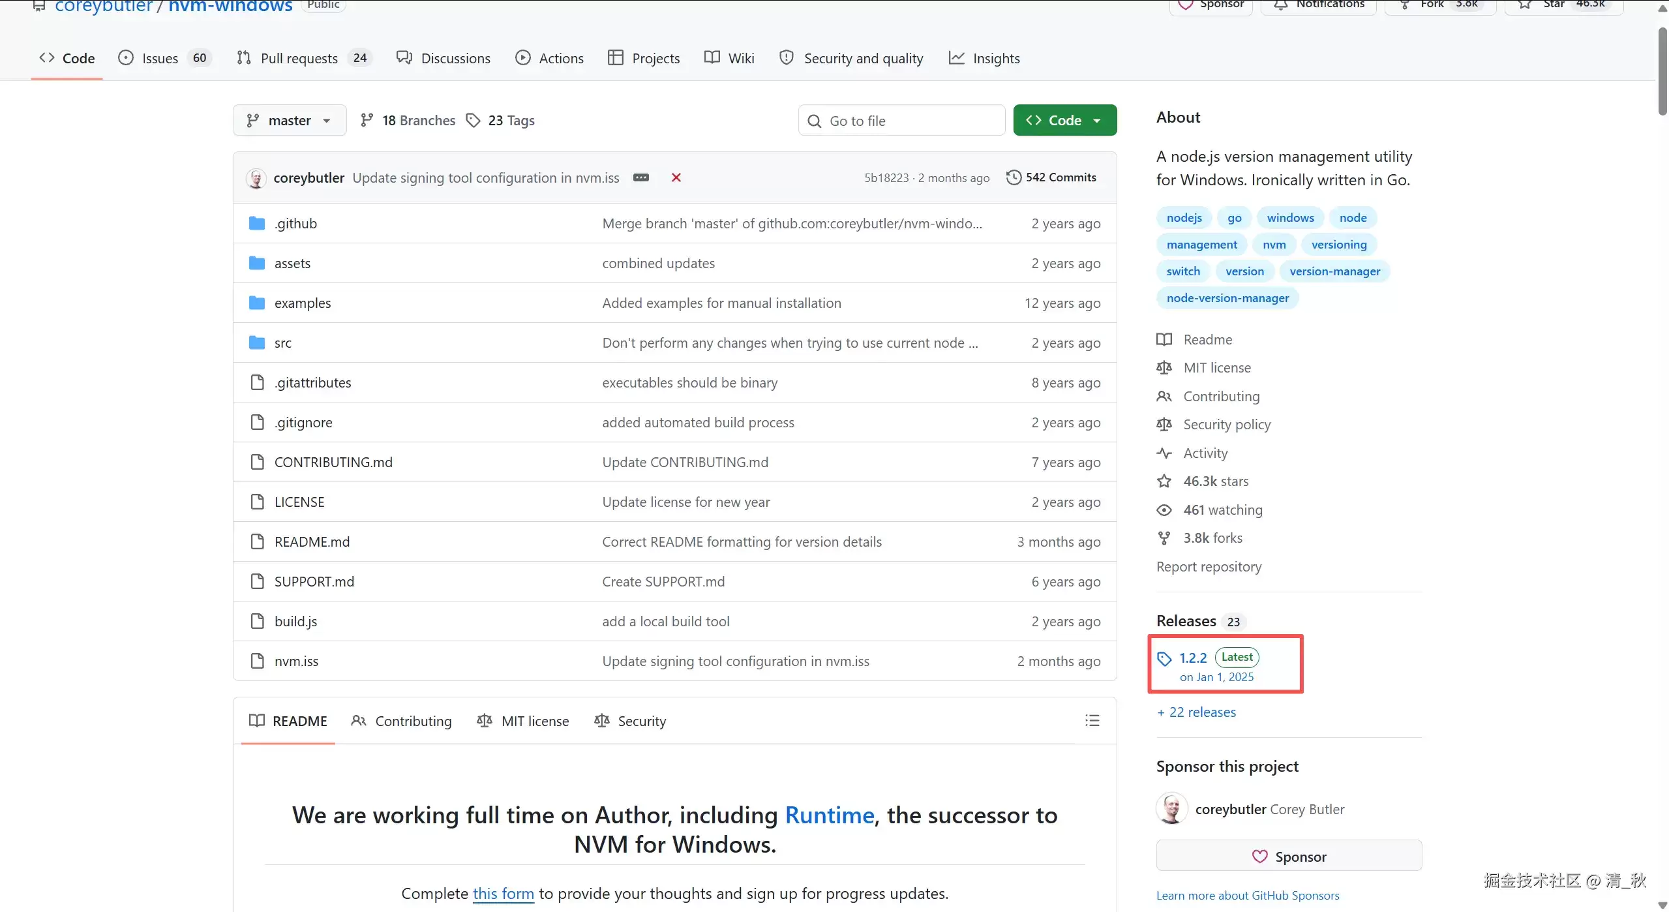Select the Code repository tab
This screenshot has height=912, width=1669.
coord(67,58)
